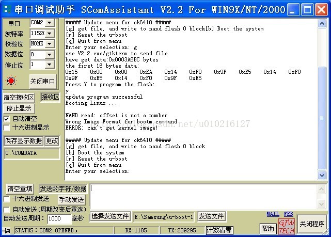Click the pin icon in the status bar
The width and height of the screenshot is (331, 237).
[7, 230]
